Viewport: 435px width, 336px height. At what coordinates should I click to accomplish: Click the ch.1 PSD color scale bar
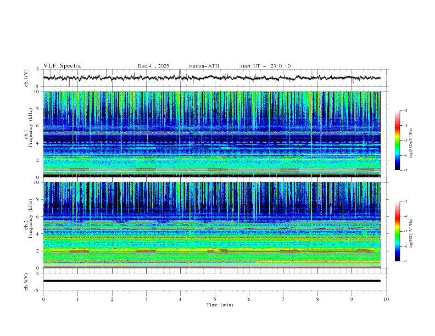pyautogui.click(x=397, y=141)
